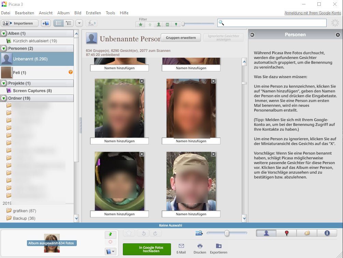Toggle faces filter icon

pos(159,25)
